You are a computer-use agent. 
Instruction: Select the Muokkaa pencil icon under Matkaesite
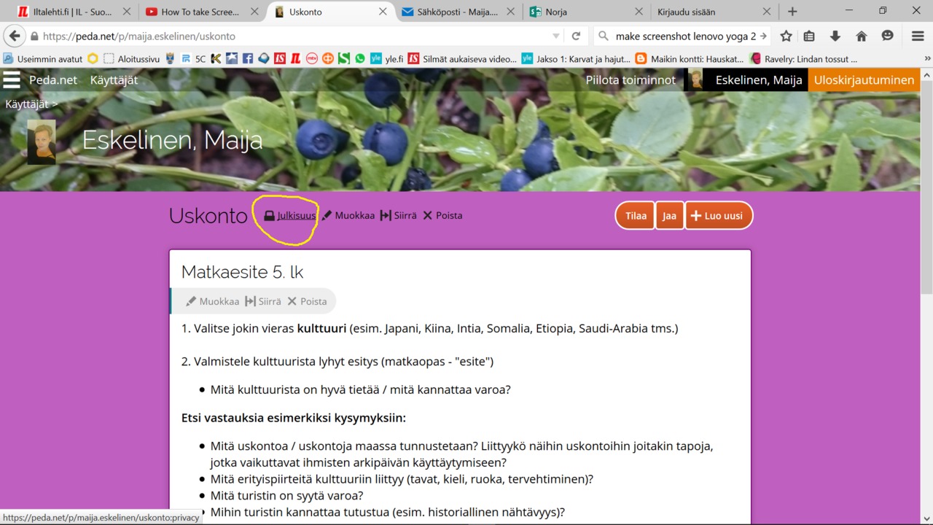[191, 301]
